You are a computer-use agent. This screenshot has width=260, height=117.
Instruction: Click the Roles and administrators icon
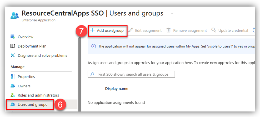[13, 95]
